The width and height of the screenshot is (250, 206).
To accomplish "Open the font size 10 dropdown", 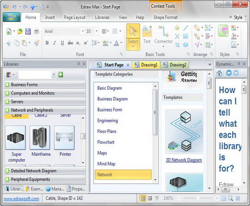I will 96,31.
